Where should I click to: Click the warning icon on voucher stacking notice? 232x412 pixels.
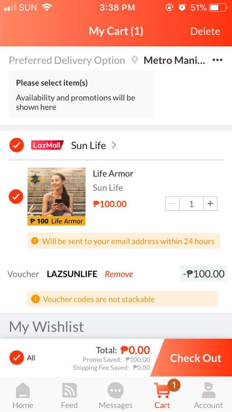(35, 299)
